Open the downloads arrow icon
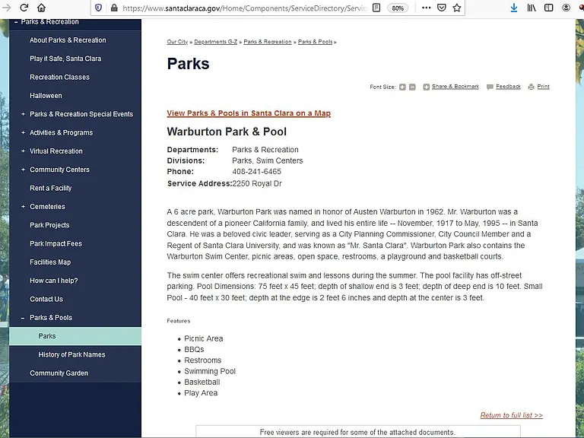The width and height of the screenshot is (584, 438). 514,8
